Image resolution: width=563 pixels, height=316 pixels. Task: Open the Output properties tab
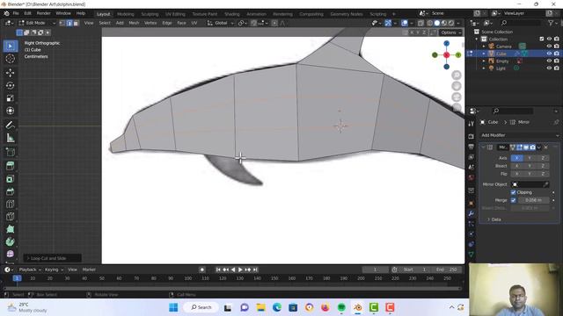(472, 147)
